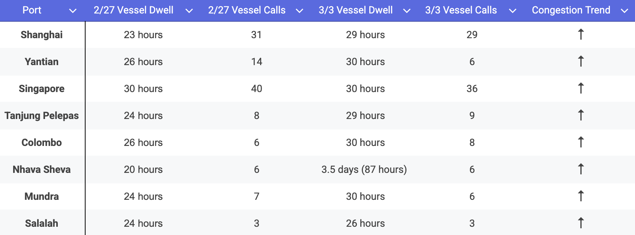Select the Nhava Sheva 3.5 days cell

364,170
